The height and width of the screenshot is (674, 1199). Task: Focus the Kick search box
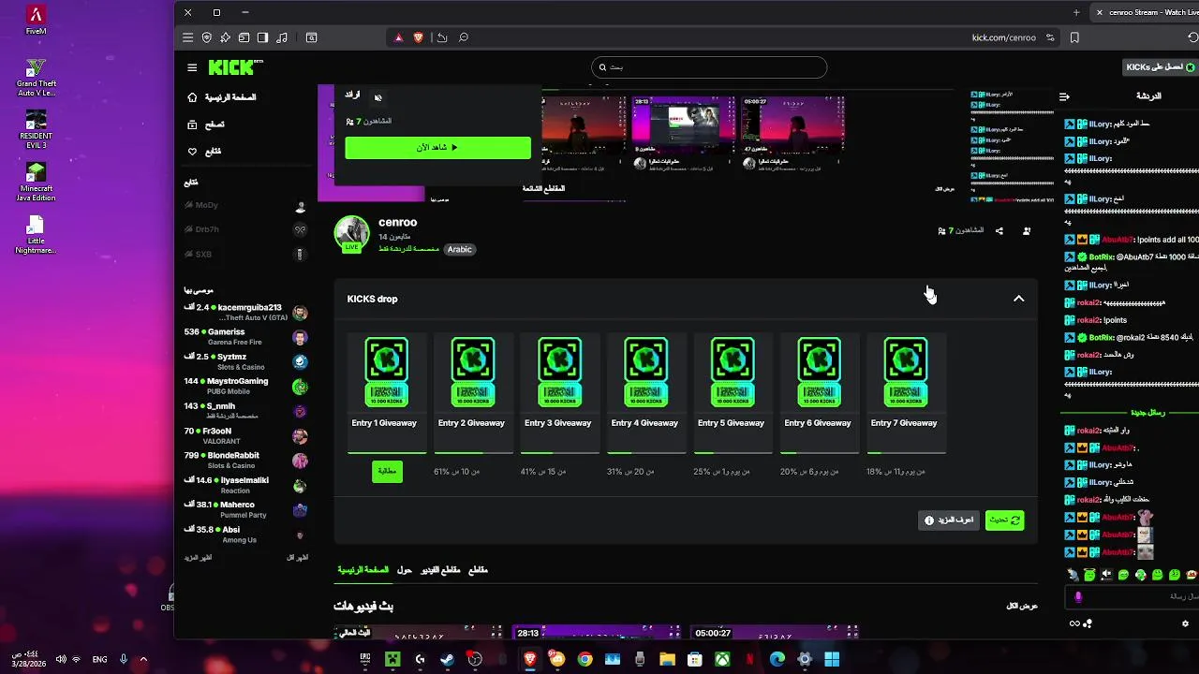709,67
